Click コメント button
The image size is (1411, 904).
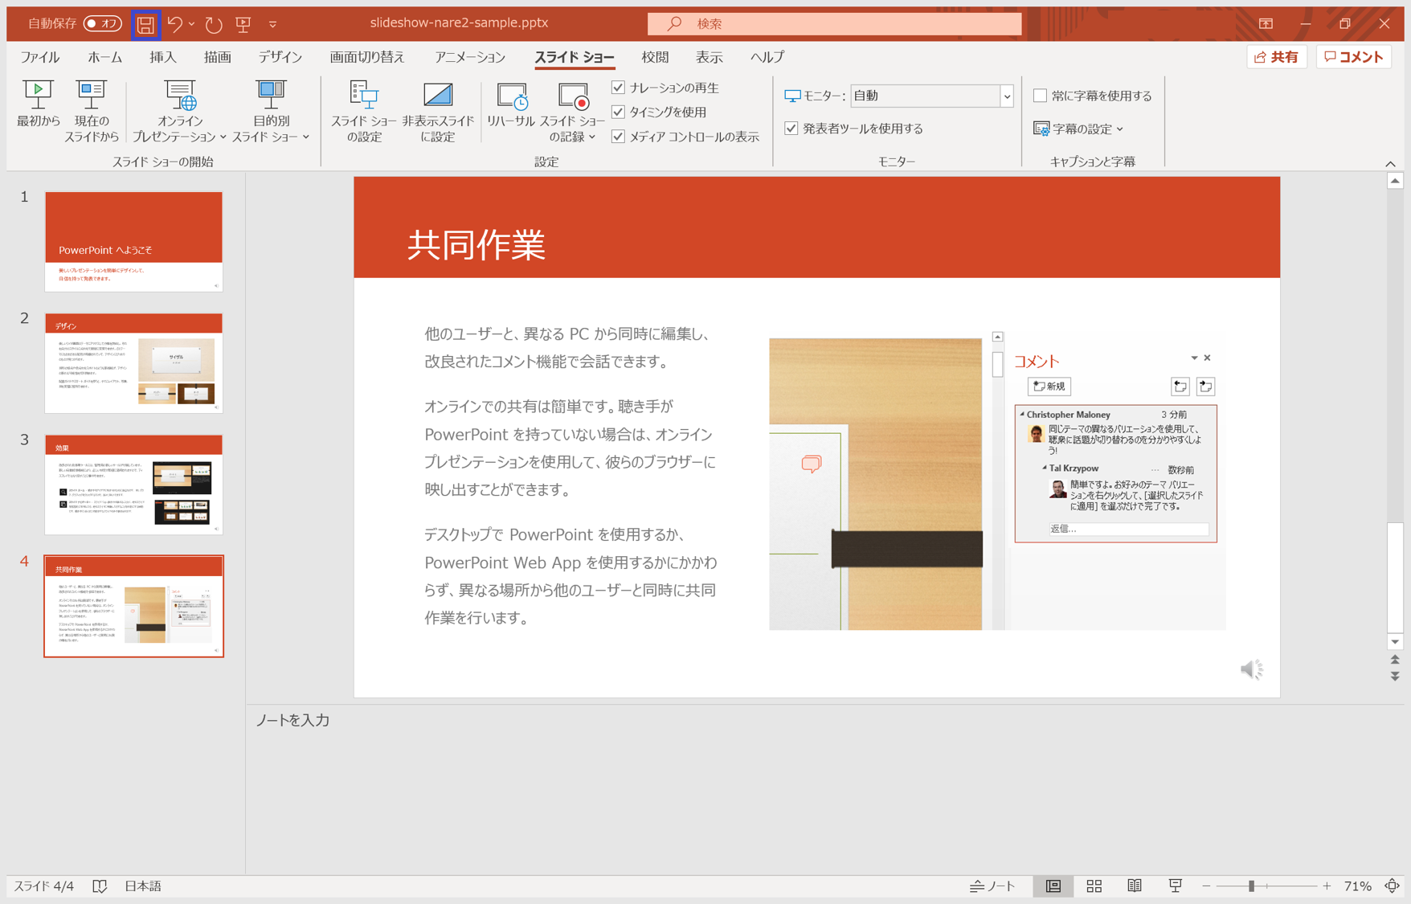click(x=1354, y=57)
